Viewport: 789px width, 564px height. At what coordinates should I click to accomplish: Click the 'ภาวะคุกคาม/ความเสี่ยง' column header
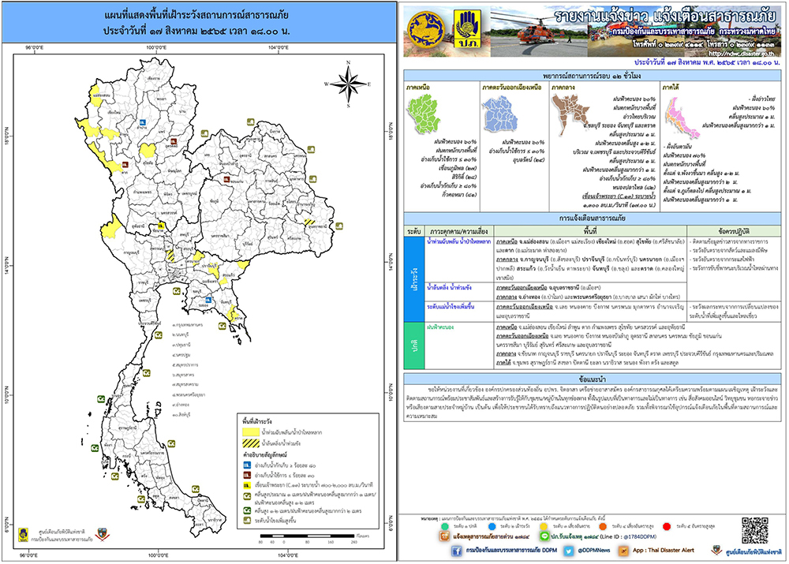(459, 231)
